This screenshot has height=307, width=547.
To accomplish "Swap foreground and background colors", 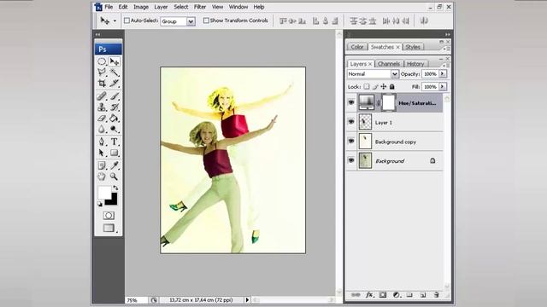I will click(115, 188).
